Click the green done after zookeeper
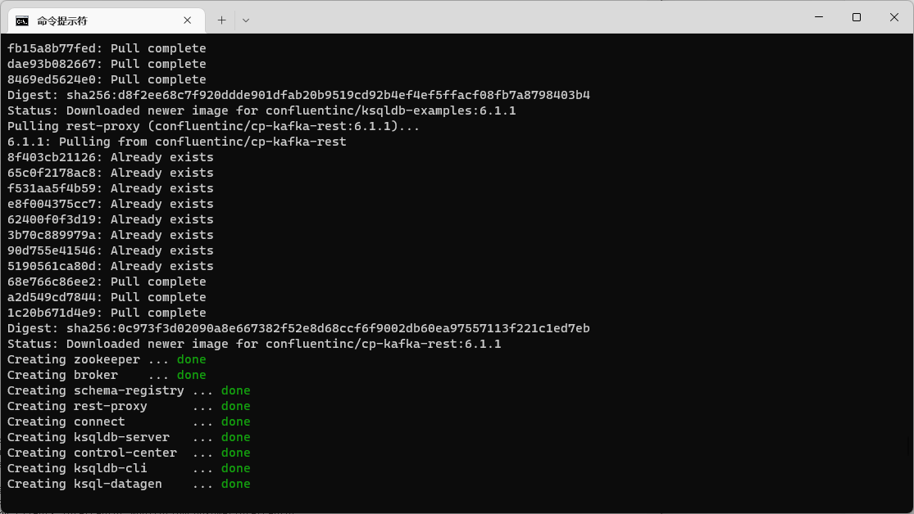The image size is (914, 514). pos(191,359)
